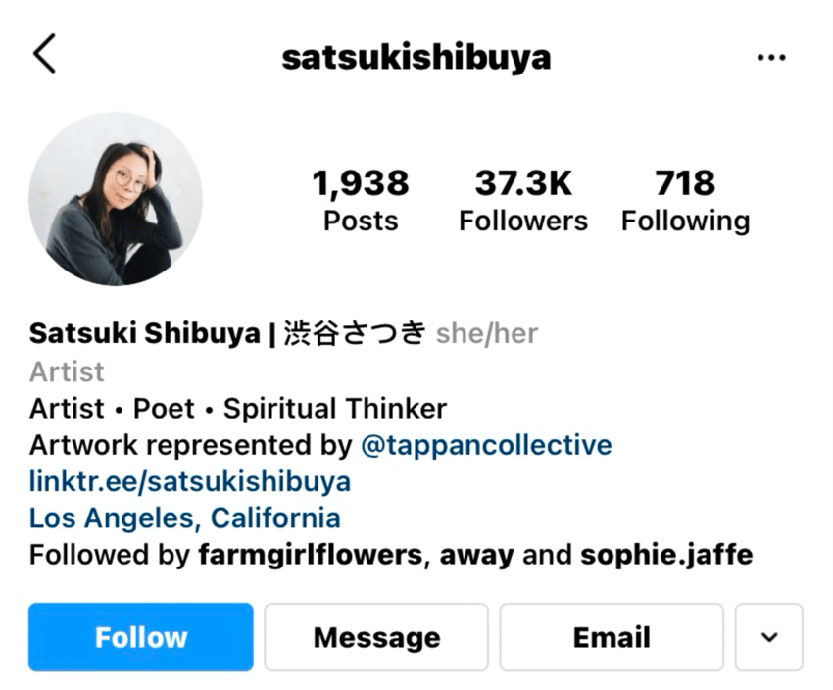
Task: View the profile picture
Action: (116, 199)
